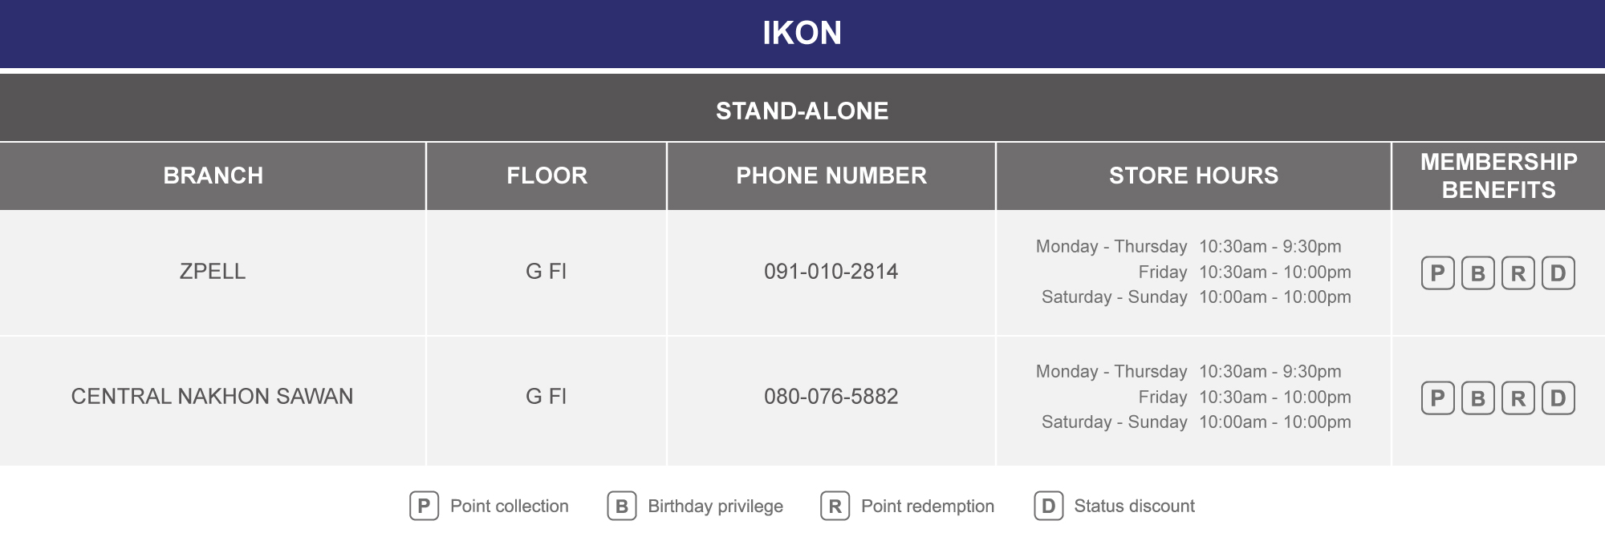This screenshot has width=1605, height=545.
Task: Click R icon in Central Nakhon Sawan row
Action: tap(1518, 398)
